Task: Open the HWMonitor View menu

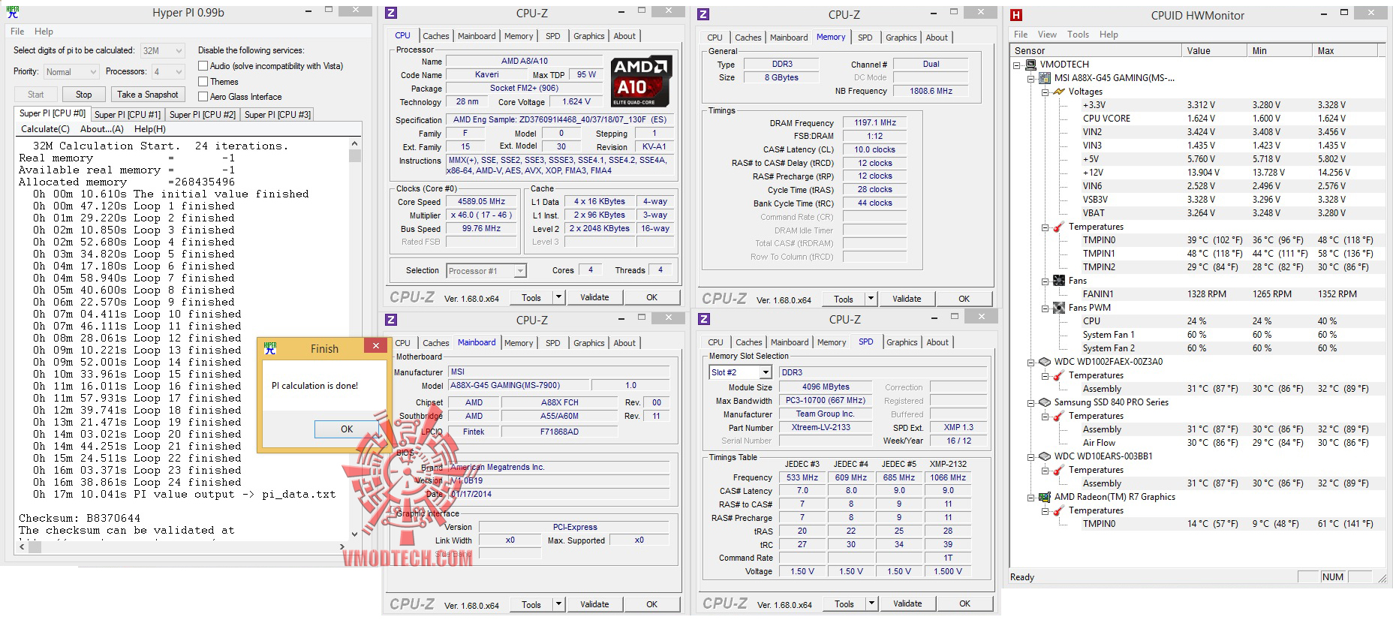Action: [x=1047, y=35]
